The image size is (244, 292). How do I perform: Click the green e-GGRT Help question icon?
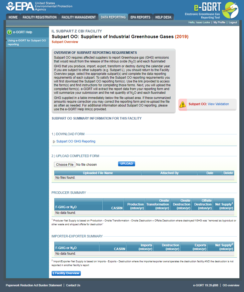tap(9, 32)
